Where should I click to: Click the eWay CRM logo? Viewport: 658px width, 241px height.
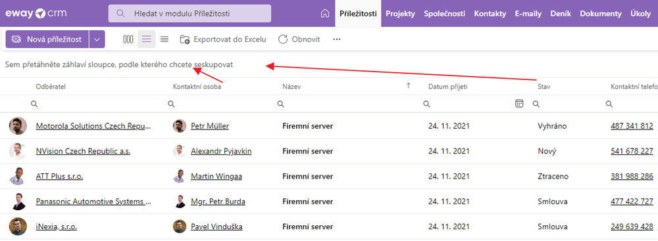(36, 13)
